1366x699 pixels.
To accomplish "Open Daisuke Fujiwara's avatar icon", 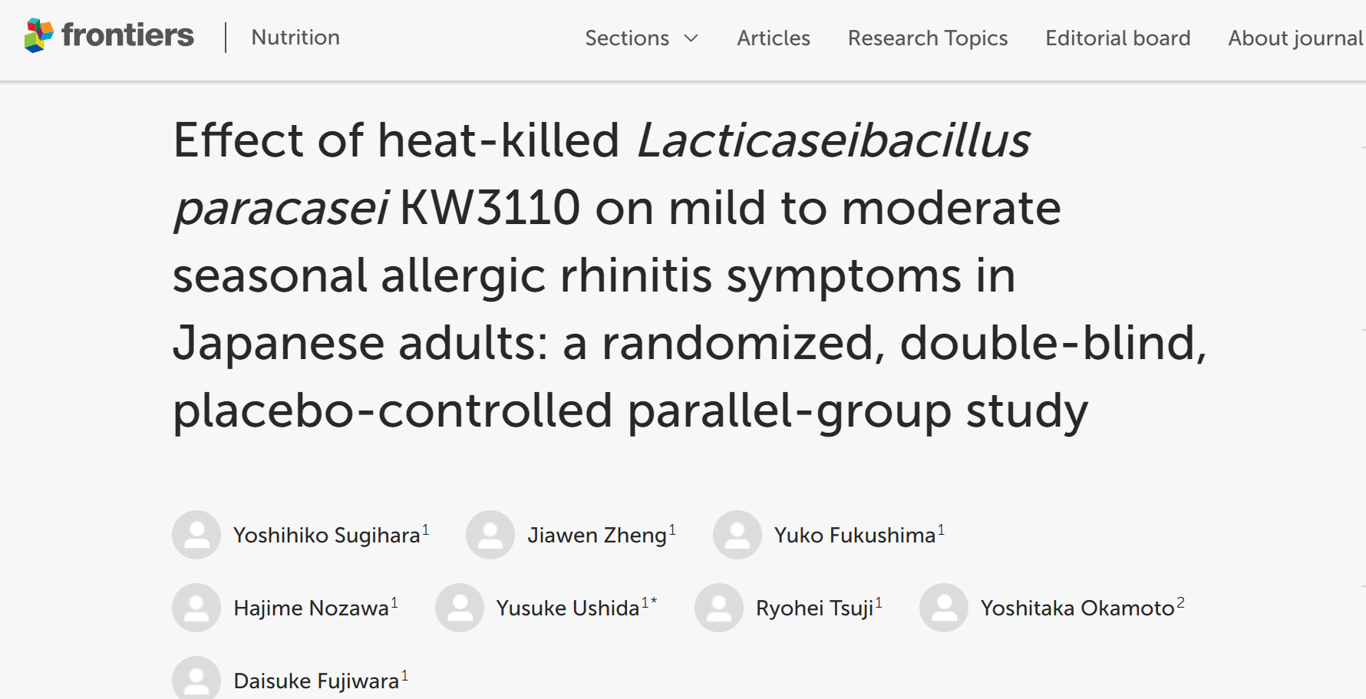I will point(196,678).
